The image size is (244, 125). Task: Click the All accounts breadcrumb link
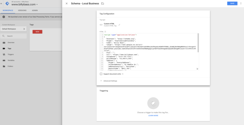[x=16, y=2]
